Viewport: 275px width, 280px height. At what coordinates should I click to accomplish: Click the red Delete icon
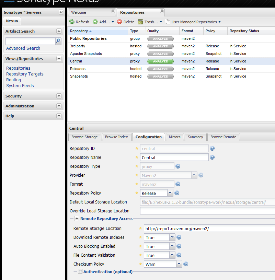point(119,22)
